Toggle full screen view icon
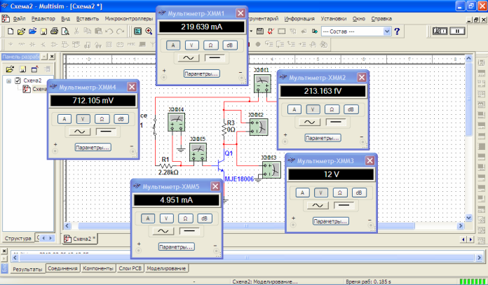This screenshot has width=488, height=285. tap(137, 31)
